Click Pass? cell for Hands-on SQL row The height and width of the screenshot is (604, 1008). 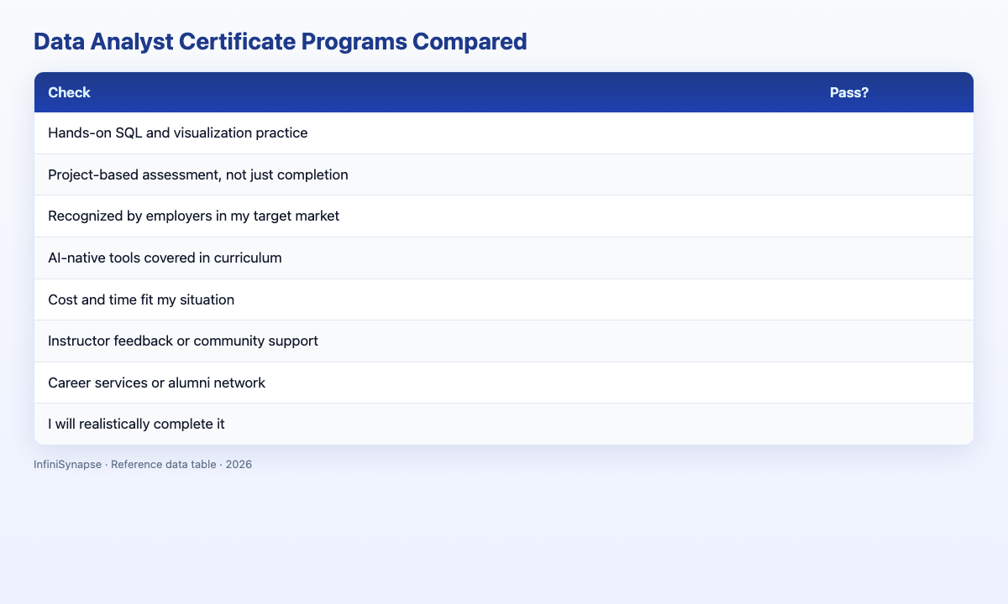coord(895,133)
